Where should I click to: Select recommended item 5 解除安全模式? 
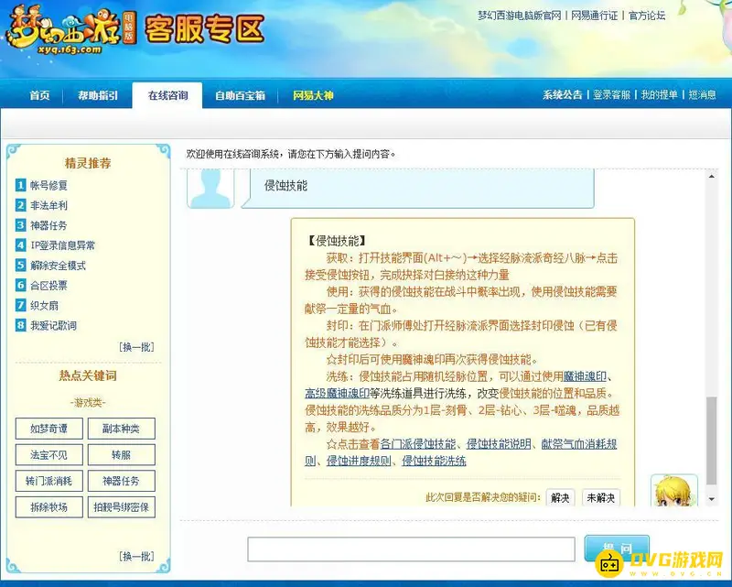[x=58, y=266]
